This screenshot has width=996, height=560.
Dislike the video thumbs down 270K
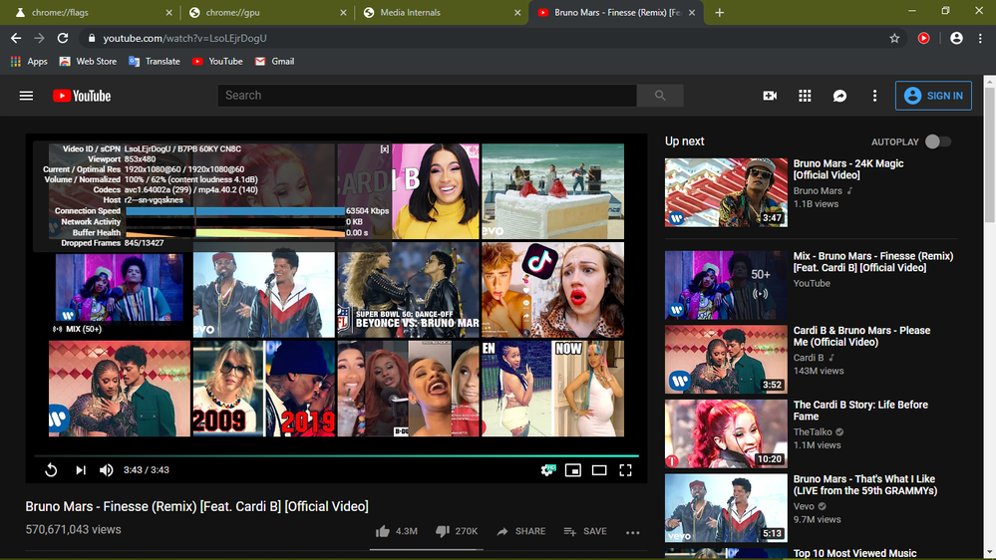point(457,531)
